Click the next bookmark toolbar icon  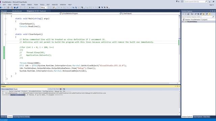[x=105, y=7]
